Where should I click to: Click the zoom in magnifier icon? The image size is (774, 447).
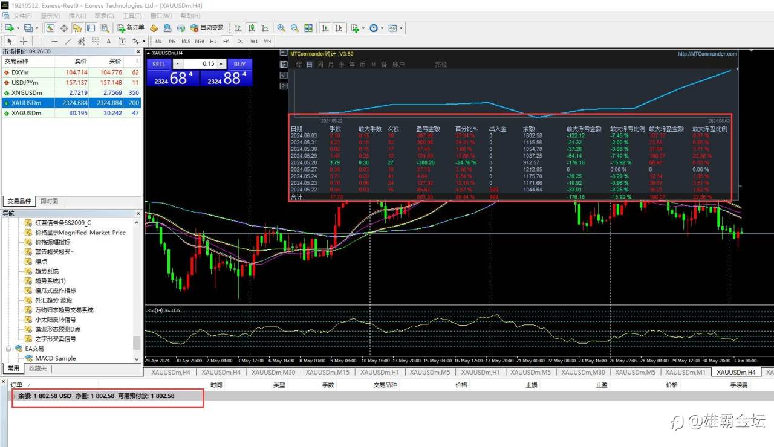(281, 28)
